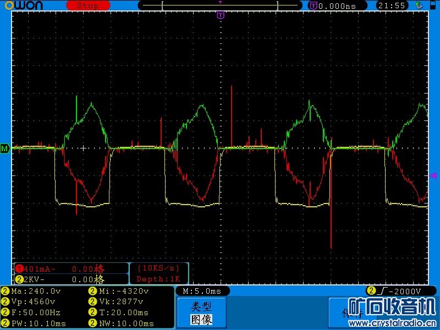Click the 21:55 clock display
The image size is (440, 330).
(392, 5)
